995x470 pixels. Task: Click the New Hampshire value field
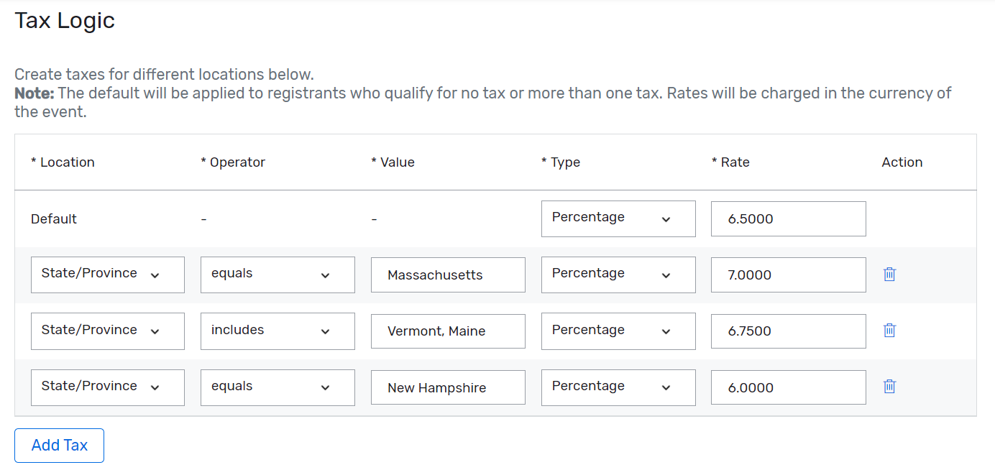tap(447, 387)
